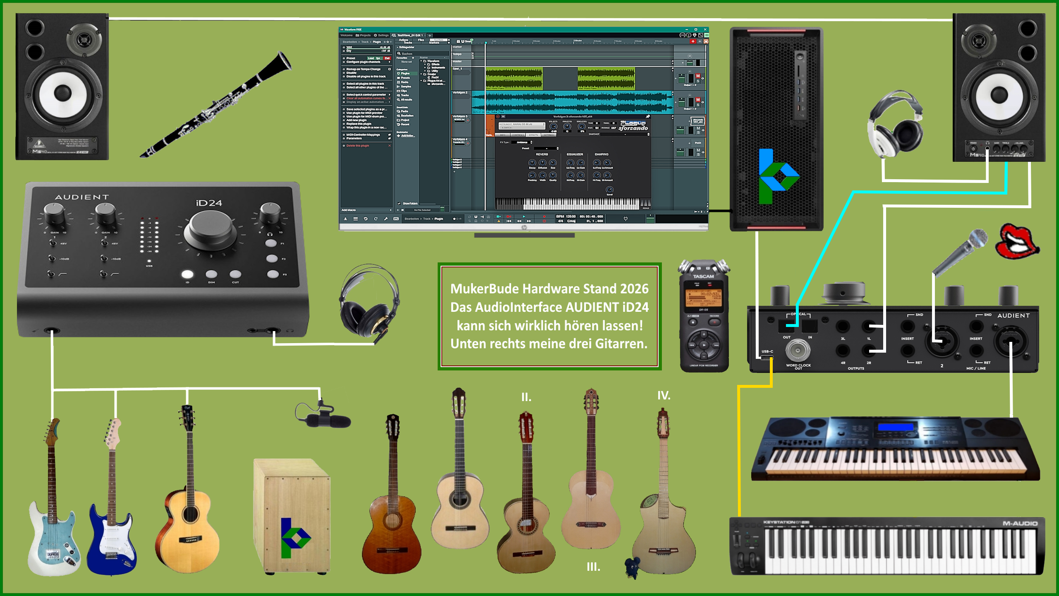This screenshot has height=596, width=1059.
Task: Switch to the Projects tab
Action: [363, 36]
